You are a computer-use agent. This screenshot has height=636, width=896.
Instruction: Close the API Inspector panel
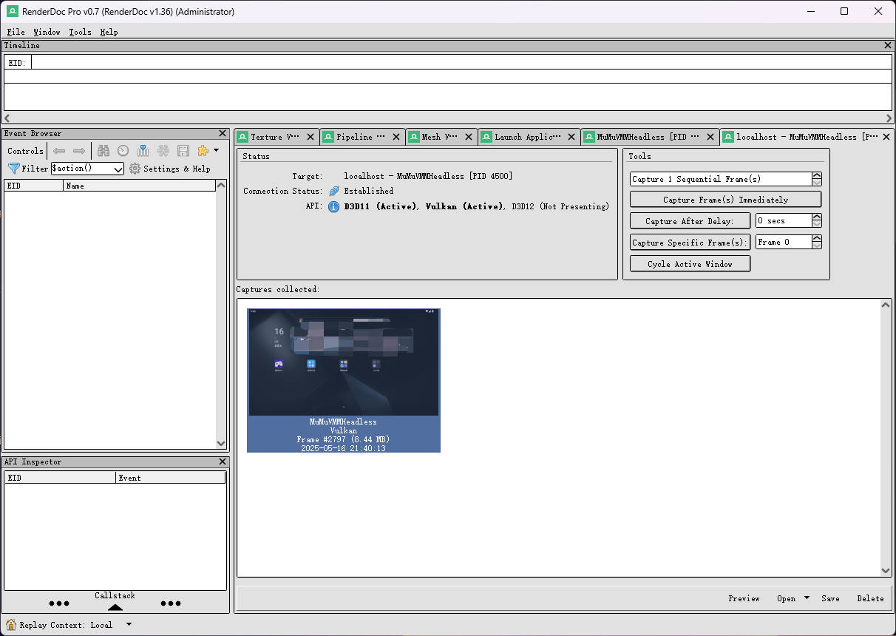point(223,462)
